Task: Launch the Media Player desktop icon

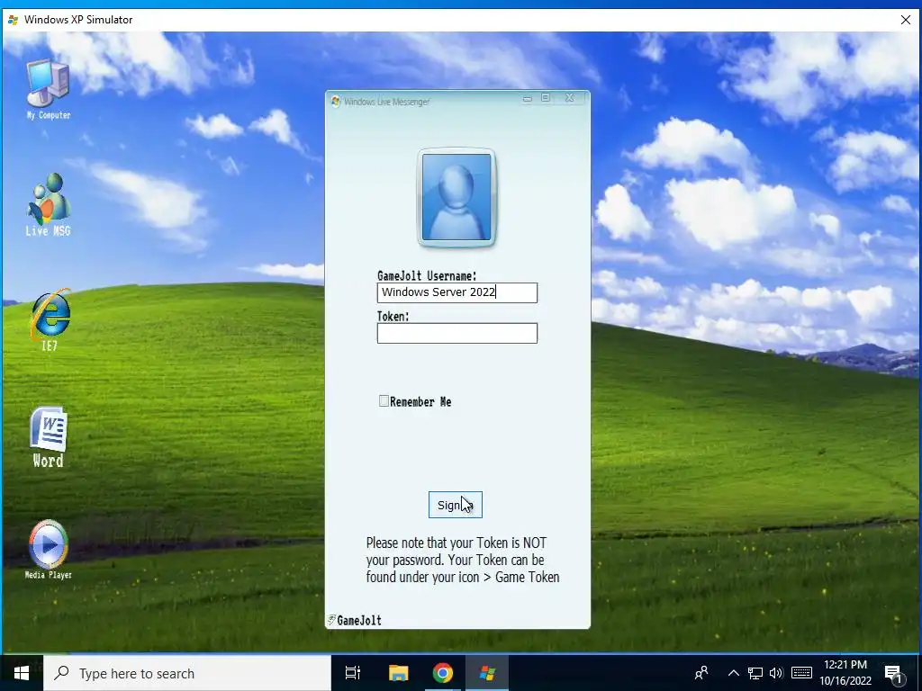Action: pyautogui.click(x=49, y=550)
